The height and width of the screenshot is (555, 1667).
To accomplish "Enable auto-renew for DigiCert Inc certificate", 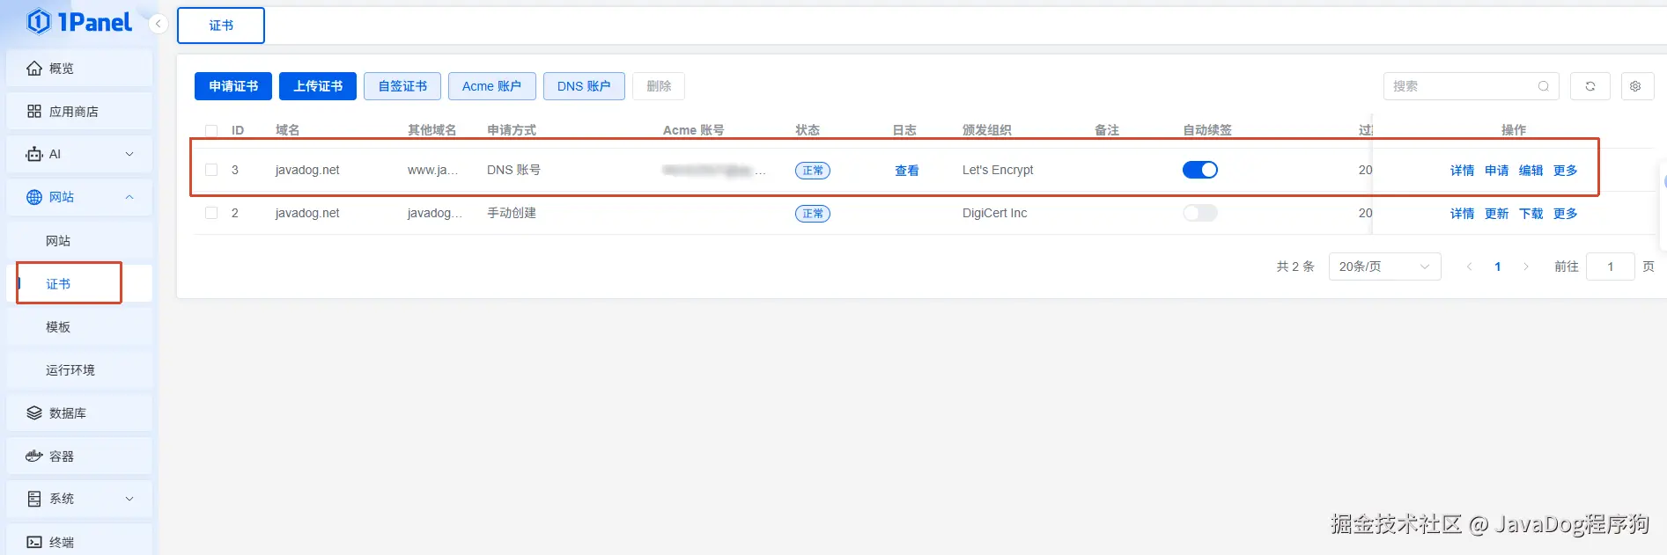I will coord(1200,213).
